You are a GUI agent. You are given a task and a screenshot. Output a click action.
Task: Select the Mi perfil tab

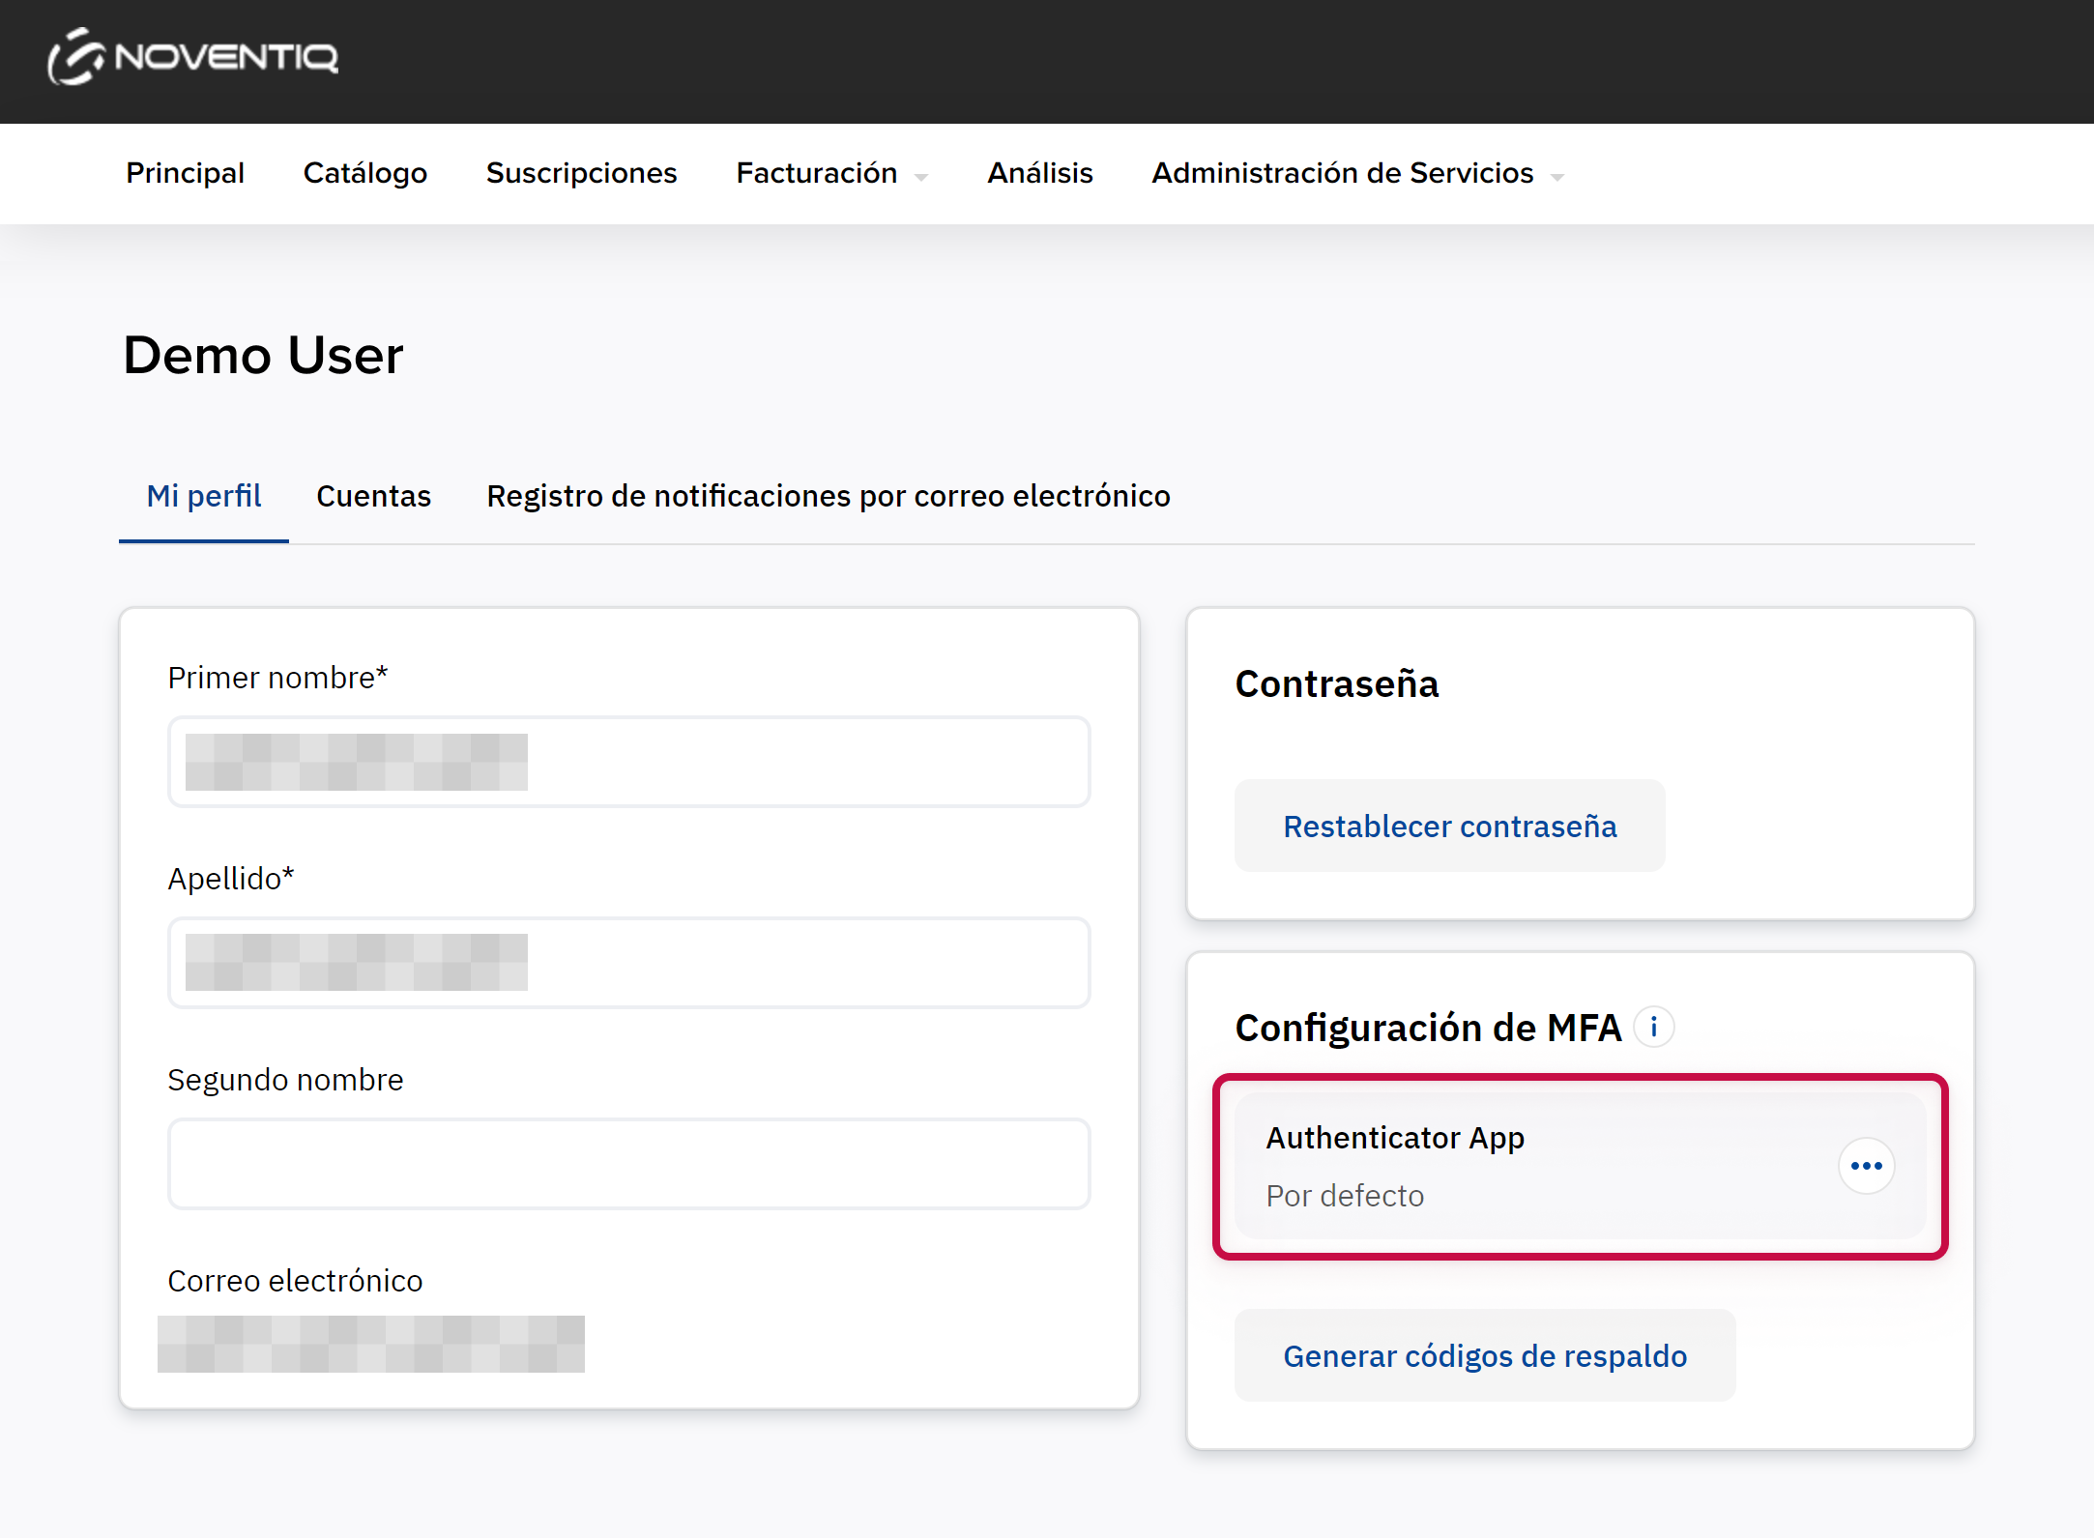click(x=203, y=496)
